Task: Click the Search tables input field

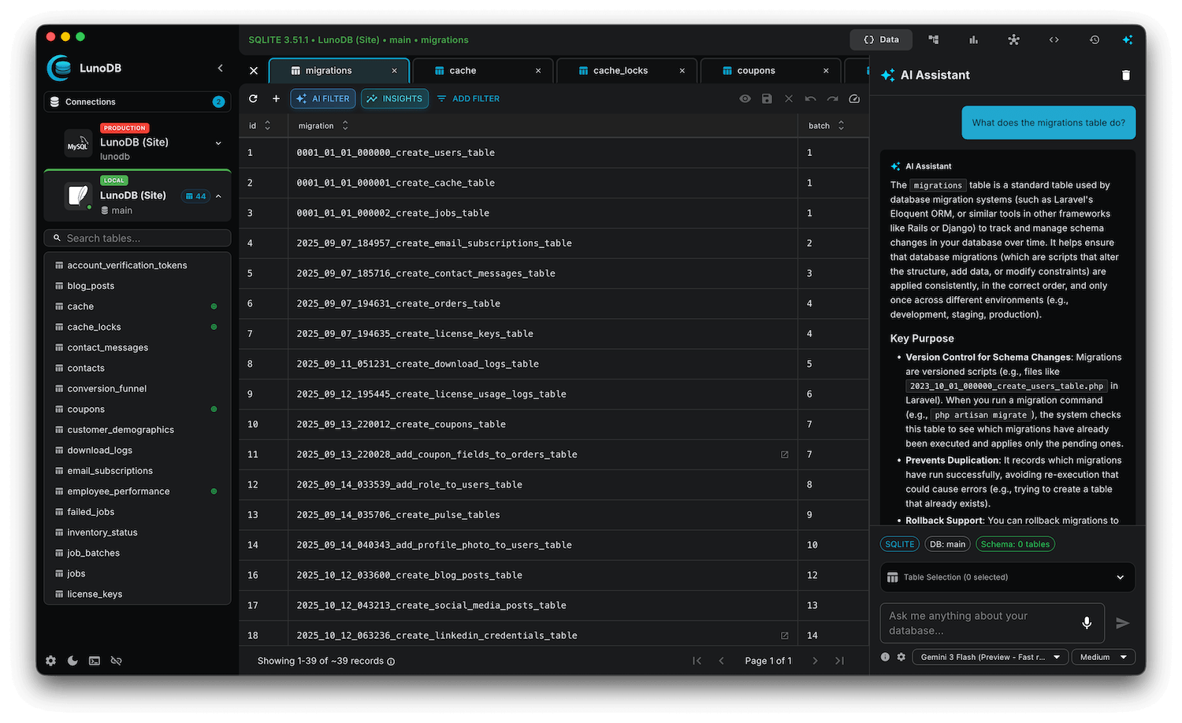Action: (x=137, y=238)
